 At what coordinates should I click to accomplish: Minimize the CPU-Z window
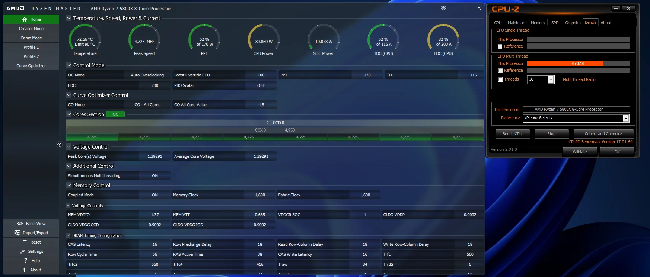(x=616, y=8)
